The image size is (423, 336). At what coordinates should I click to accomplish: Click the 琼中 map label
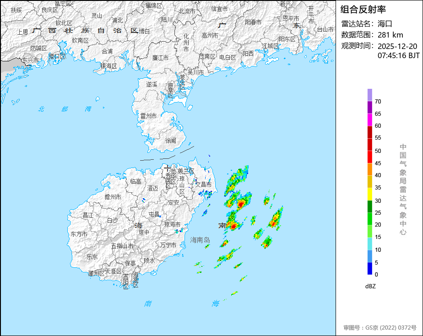tap(144, 232)
